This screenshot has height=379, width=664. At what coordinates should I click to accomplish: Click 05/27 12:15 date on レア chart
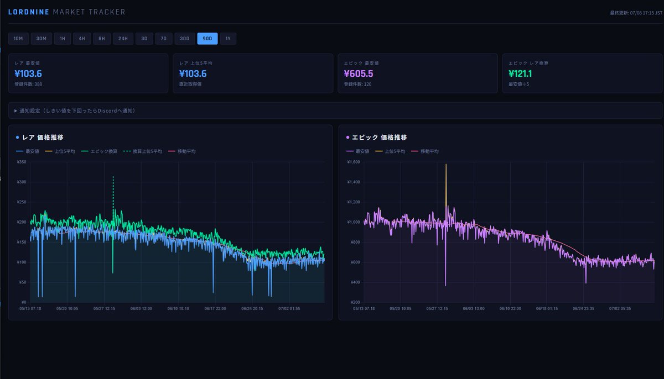tap(104, 309)
